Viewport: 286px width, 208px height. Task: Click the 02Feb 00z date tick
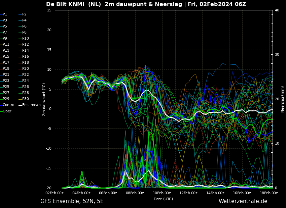[x=55, y=193]
